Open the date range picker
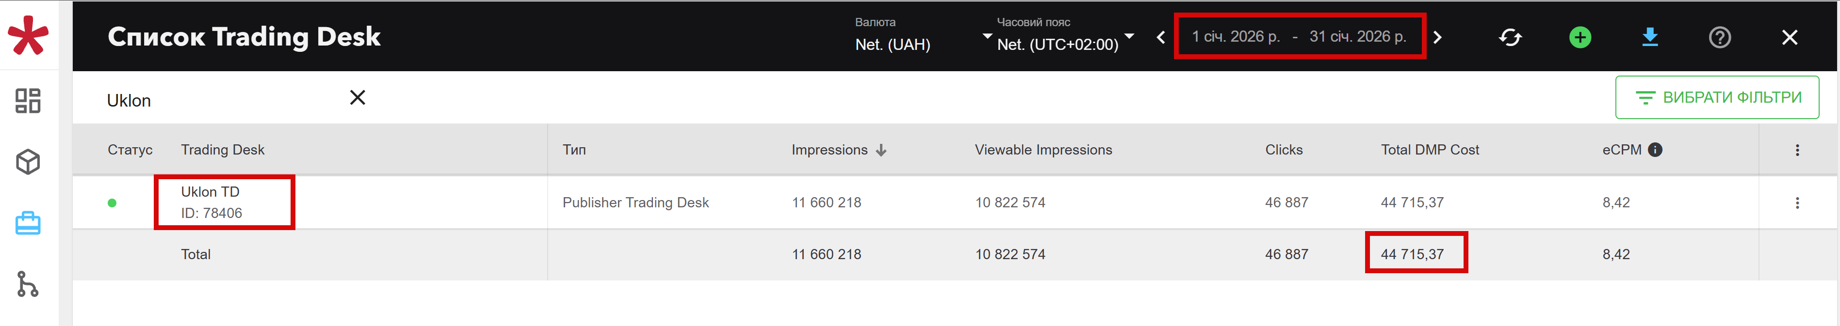The height and width of the screenshot is (326, 1840). 1299,36
